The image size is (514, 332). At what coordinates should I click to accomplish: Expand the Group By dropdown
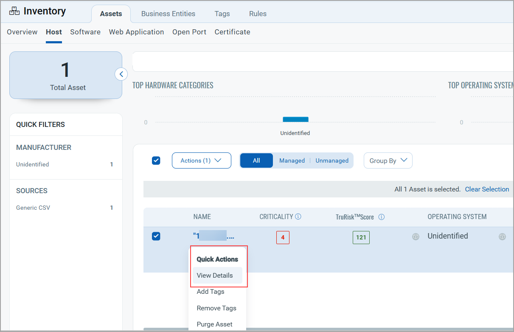coord(388,160)
